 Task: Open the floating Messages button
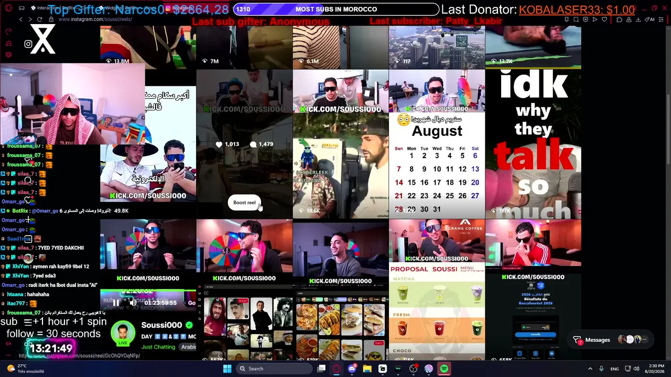[x=611, y=340]
